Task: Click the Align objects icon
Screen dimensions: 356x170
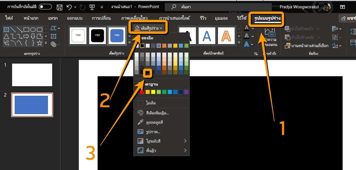Action: [x=335, y=29]
